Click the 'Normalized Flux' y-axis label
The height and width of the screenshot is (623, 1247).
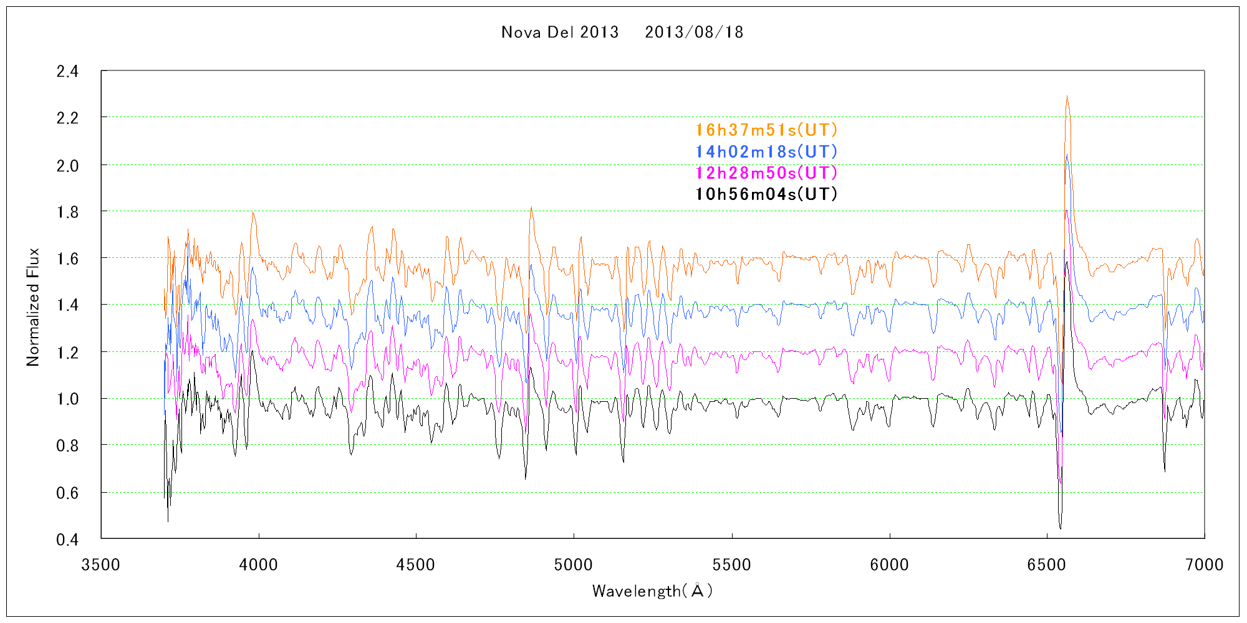[x=33, y=307]
